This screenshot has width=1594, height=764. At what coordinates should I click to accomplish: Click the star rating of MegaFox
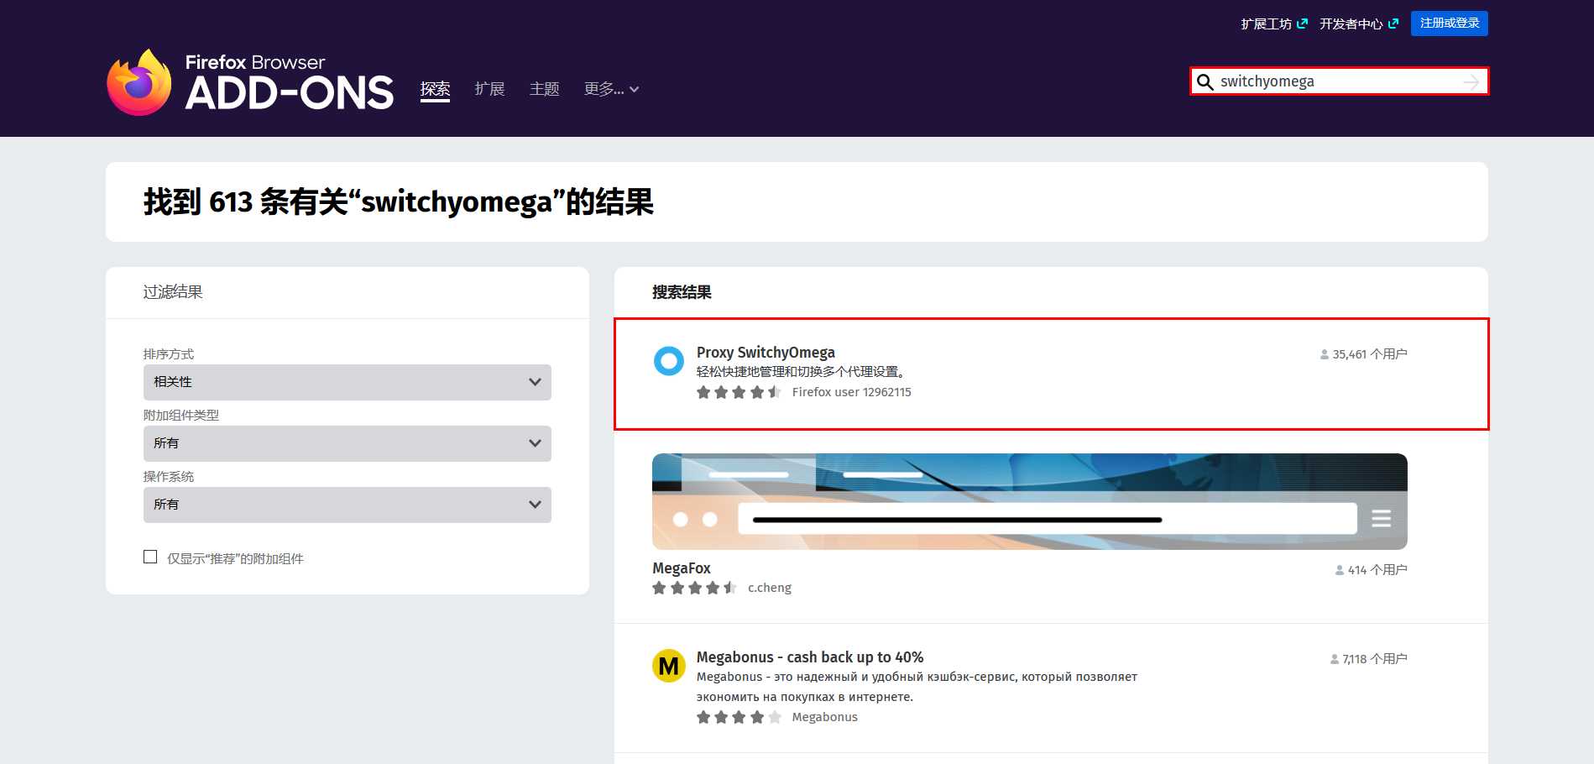pos(695,588)
